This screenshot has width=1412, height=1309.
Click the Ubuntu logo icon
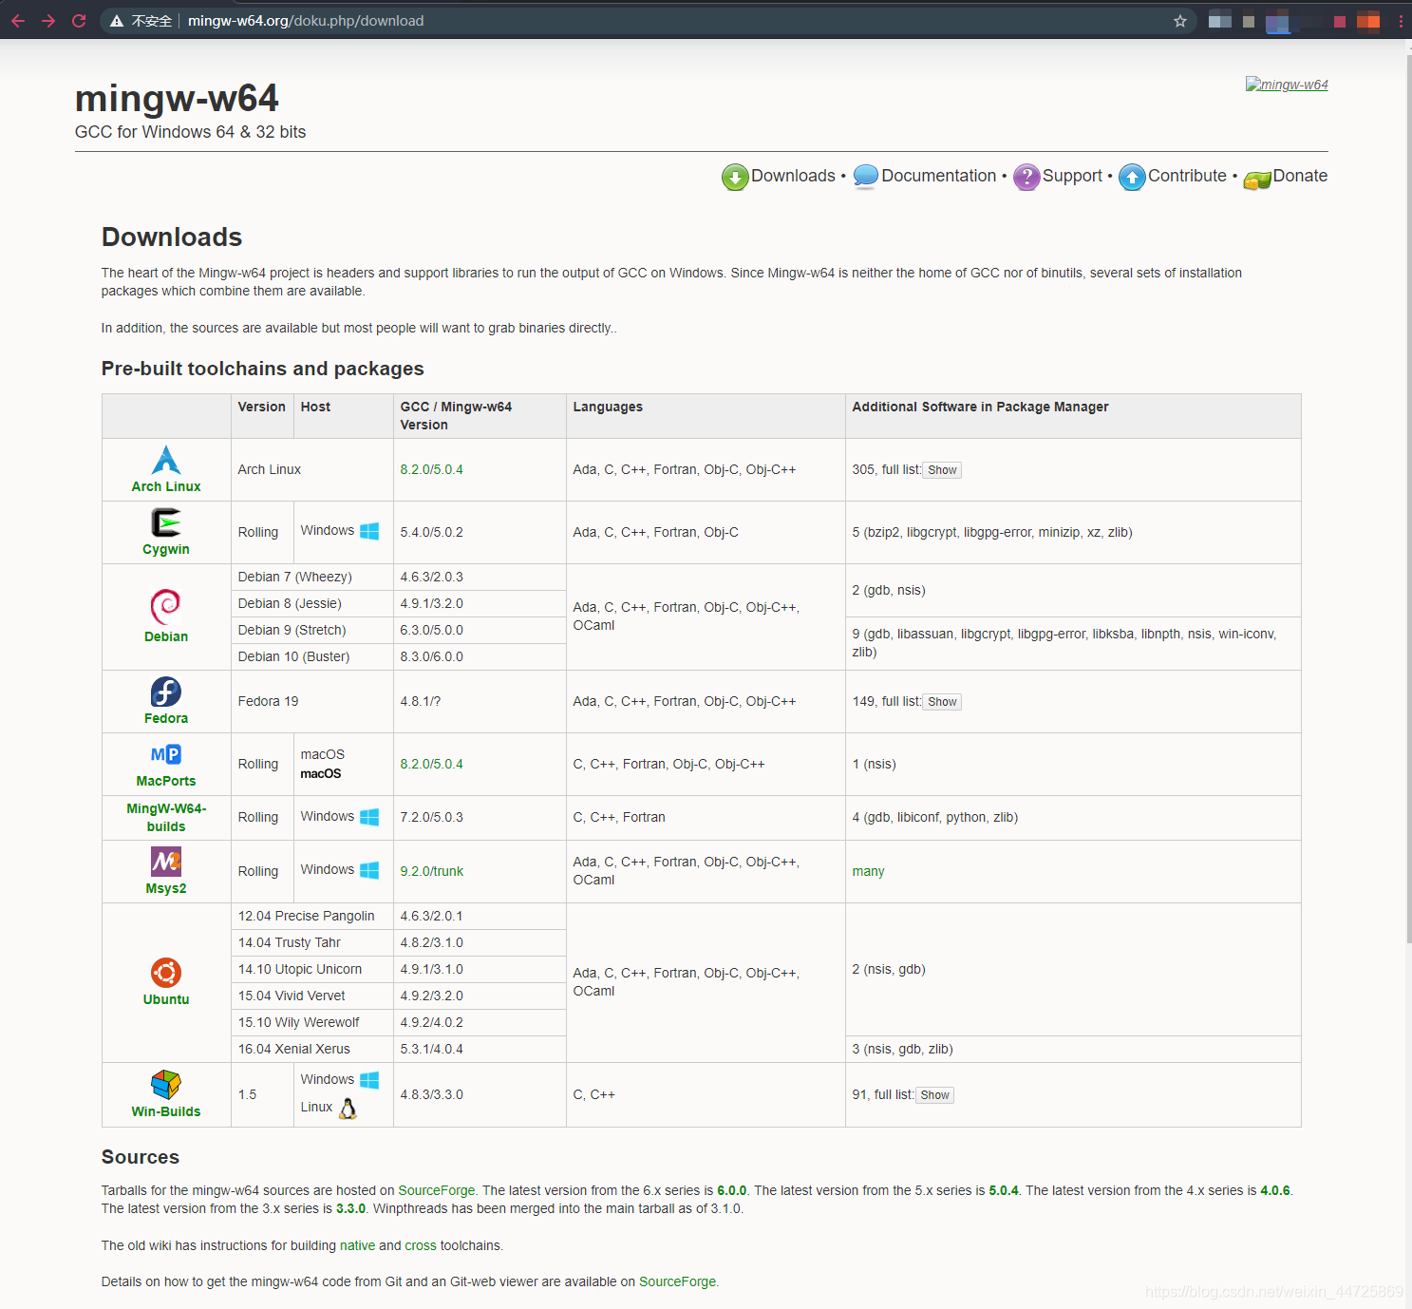coord(166,973)
